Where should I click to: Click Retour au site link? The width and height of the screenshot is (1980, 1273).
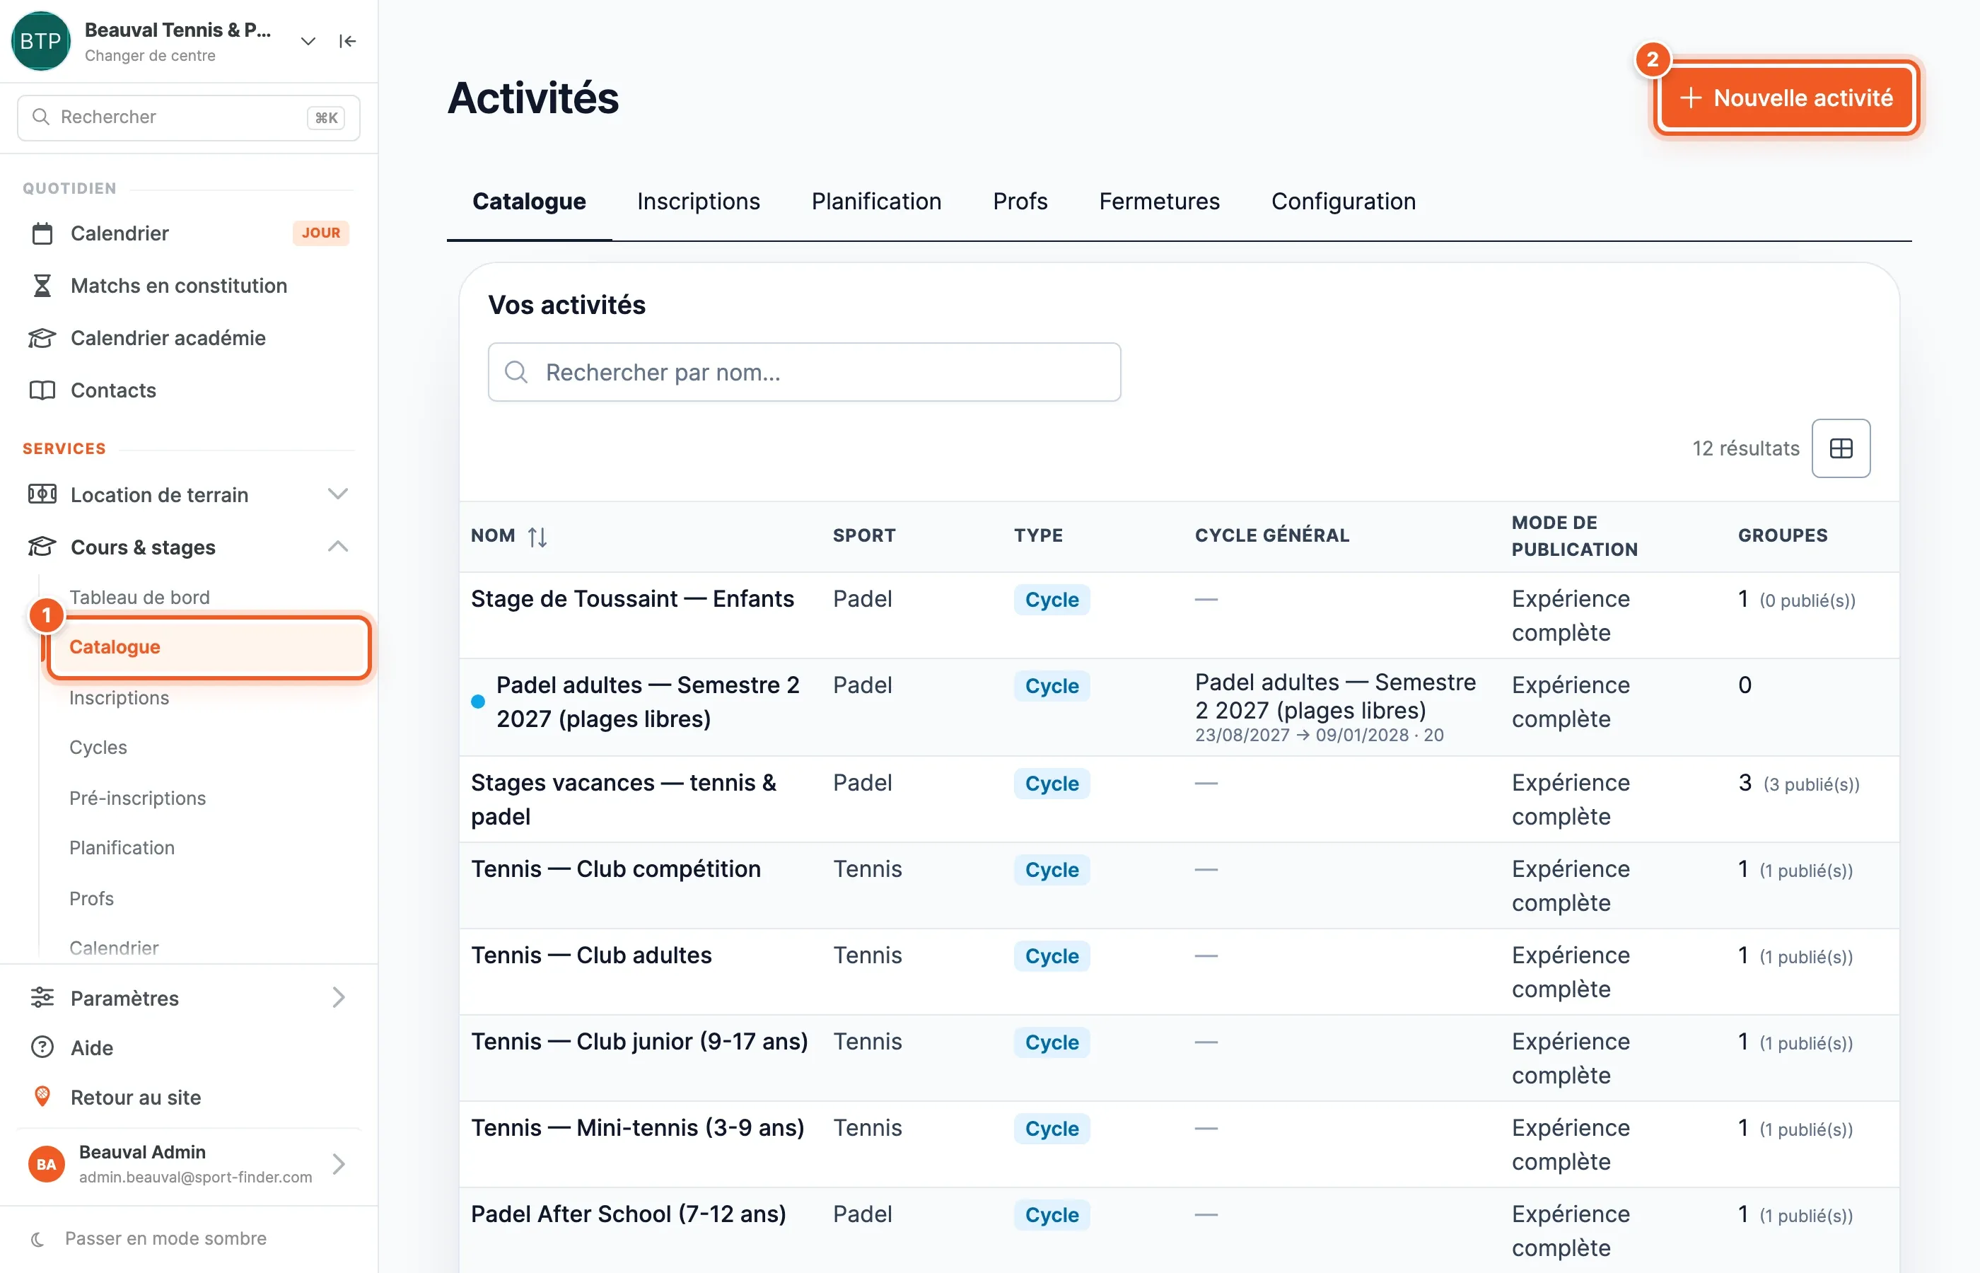pos(188,1097)
